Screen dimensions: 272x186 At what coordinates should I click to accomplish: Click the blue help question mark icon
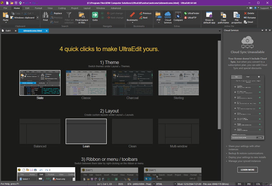pyautogui.click(x=255, y=8)
